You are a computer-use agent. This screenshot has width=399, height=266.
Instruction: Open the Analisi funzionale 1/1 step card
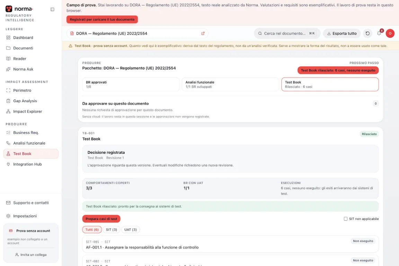pyautogui.click(x=230, y=85)
